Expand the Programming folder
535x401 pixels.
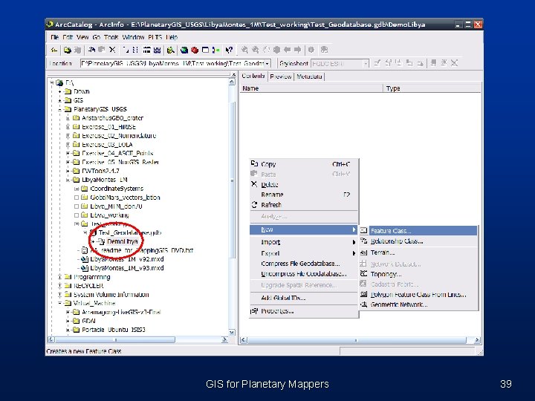click(x=59, y=277)
